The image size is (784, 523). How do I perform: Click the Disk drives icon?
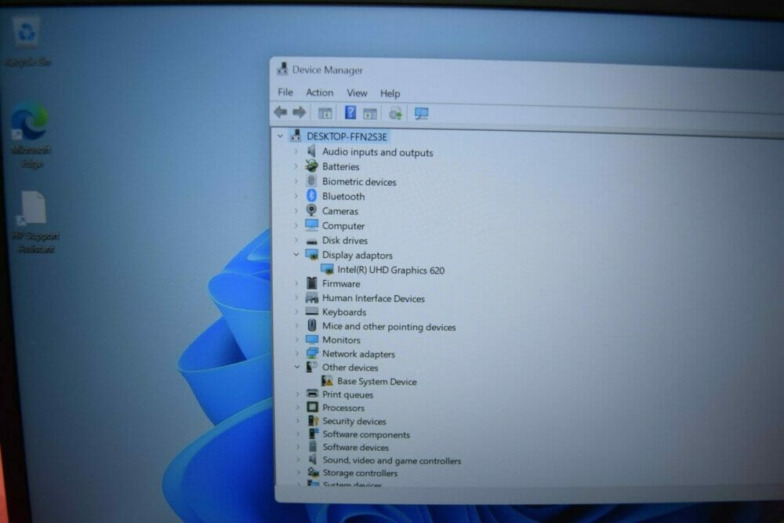tap(311, 241)
